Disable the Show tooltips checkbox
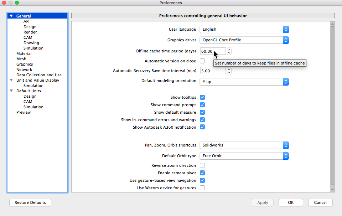342x216 pixels. tap(202, 97)
